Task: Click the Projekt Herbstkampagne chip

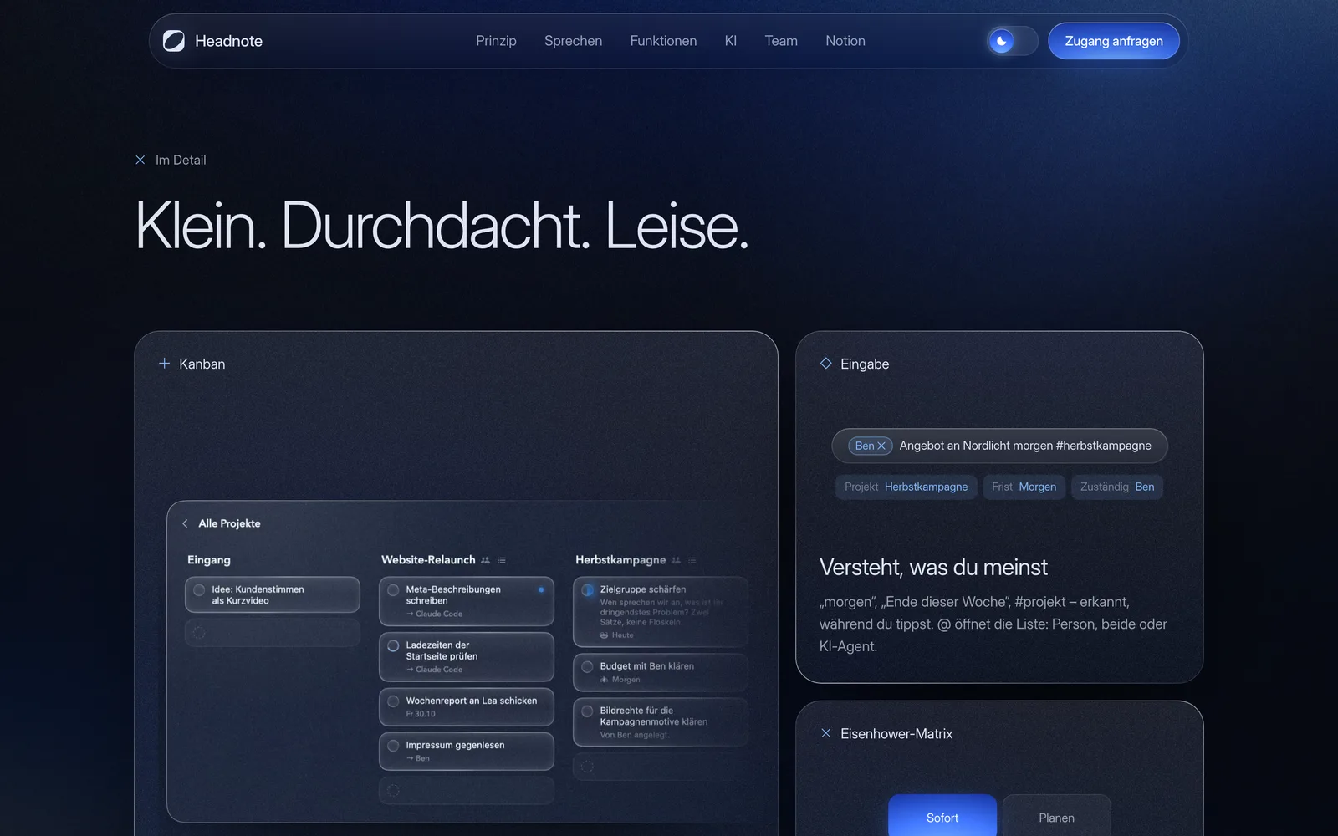Action: pyautogui.click(x=906, y=487)
